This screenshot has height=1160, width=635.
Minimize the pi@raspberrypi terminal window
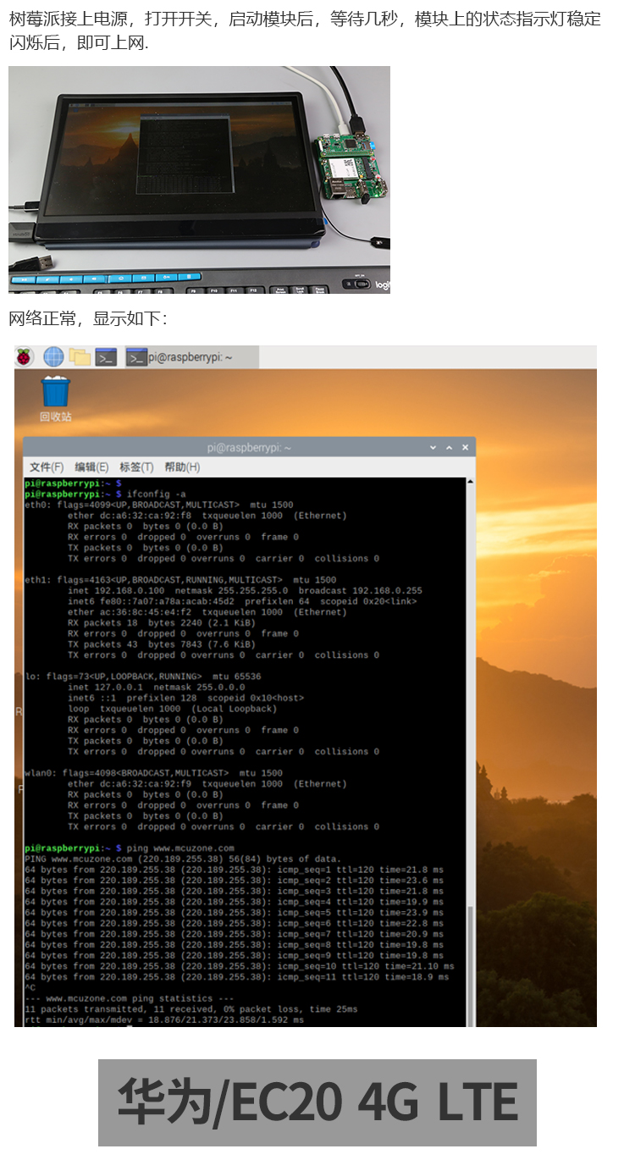pyautogui.click(x=433, y=448)
